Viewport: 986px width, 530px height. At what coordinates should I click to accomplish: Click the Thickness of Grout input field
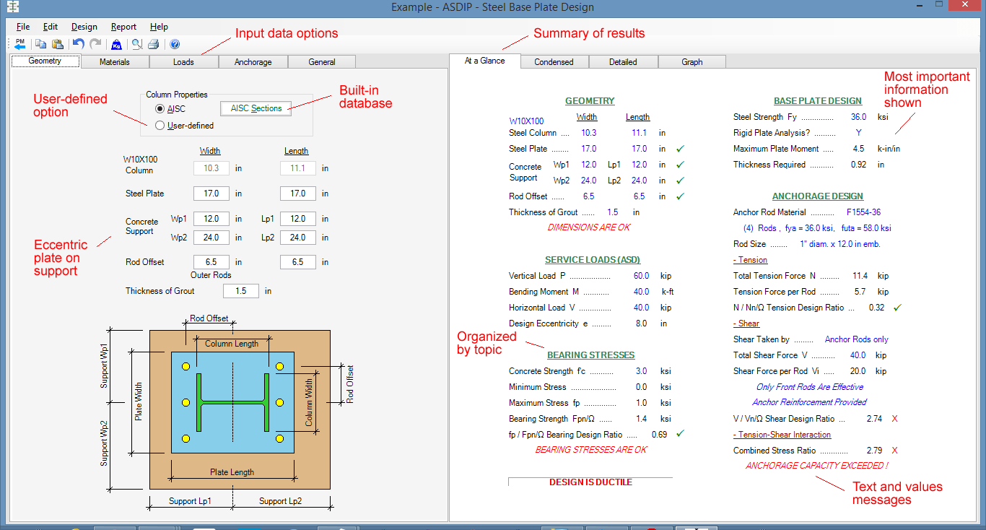tap(240, 290)
